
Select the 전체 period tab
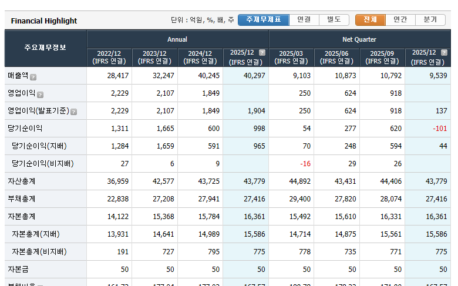pos(370,20)
